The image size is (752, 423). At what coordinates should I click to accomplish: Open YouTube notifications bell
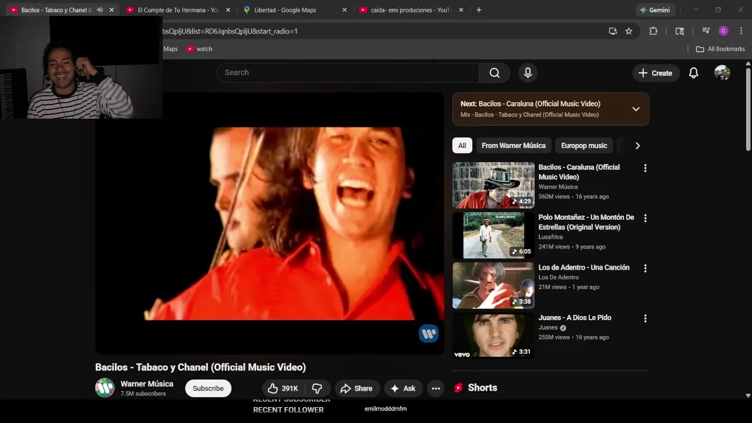693,73
